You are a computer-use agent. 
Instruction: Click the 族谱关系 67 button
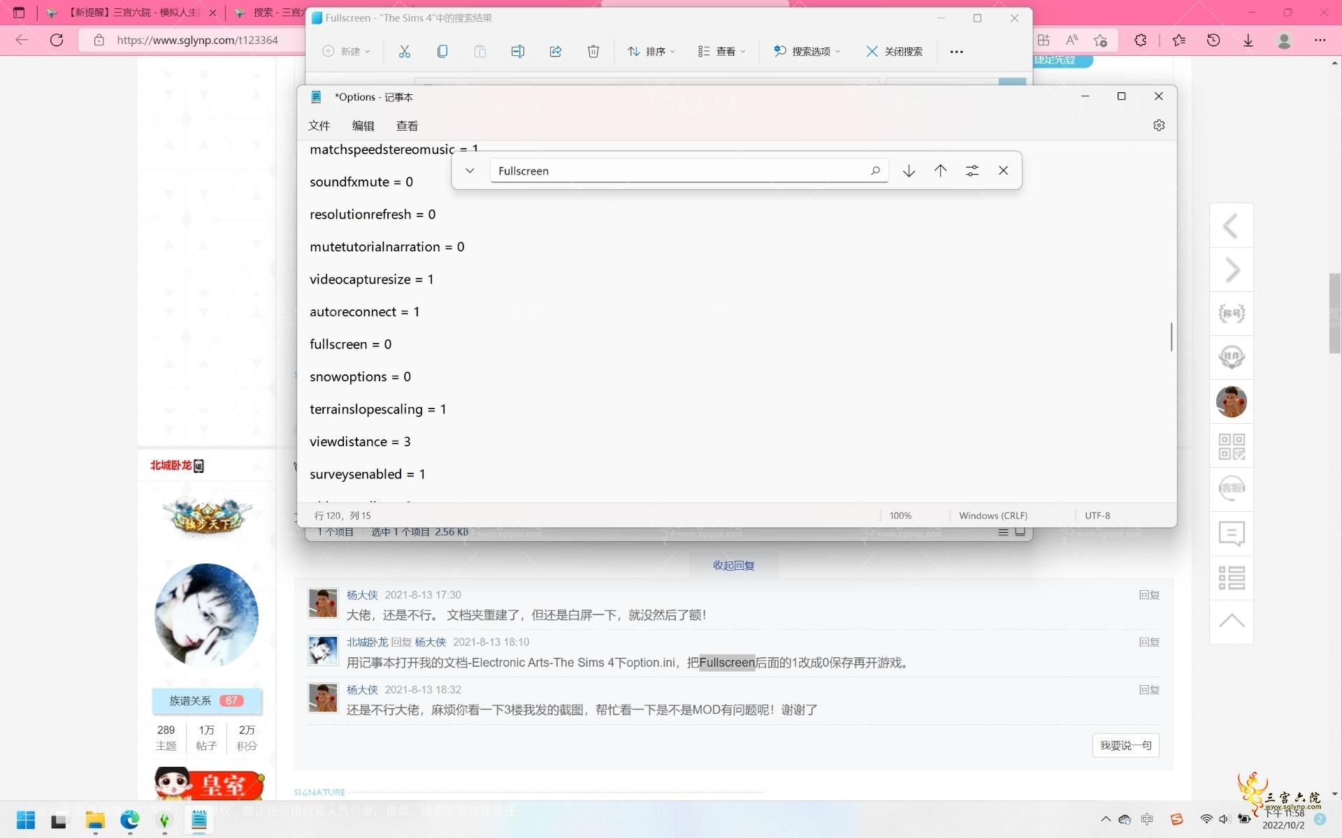[207, 700]
